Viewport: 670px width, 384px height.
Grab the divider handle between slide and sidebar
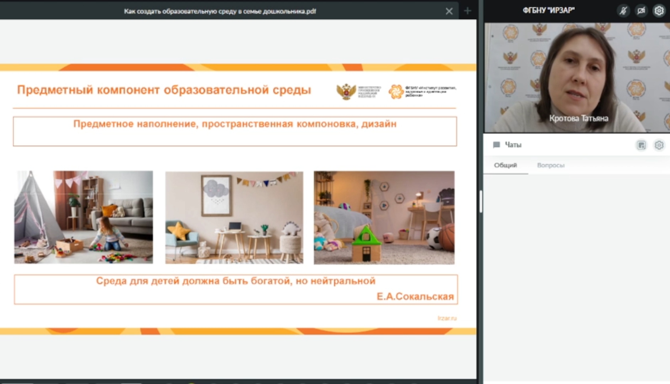tap(480, 201)
